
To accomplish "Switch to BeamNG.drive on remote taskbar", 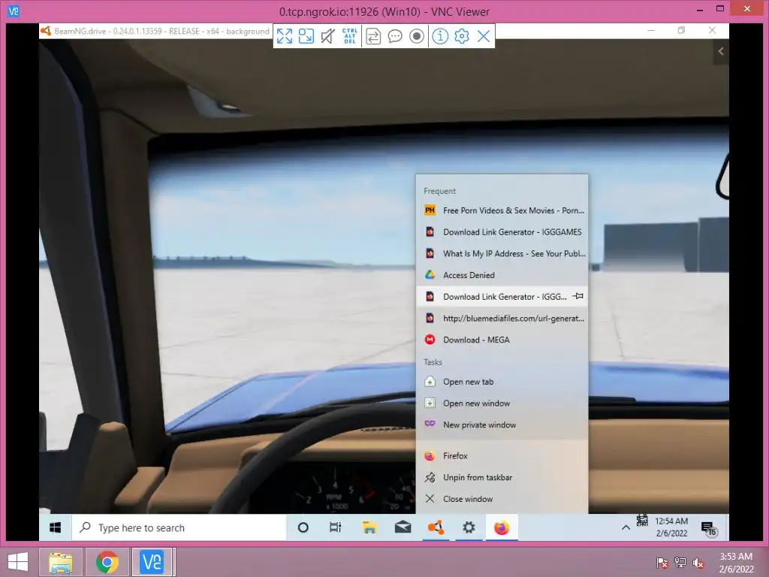I will pyautogui.click(x=436, y=527).
